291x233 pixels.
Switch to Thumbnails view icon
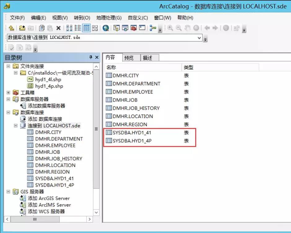coord(95,28)
